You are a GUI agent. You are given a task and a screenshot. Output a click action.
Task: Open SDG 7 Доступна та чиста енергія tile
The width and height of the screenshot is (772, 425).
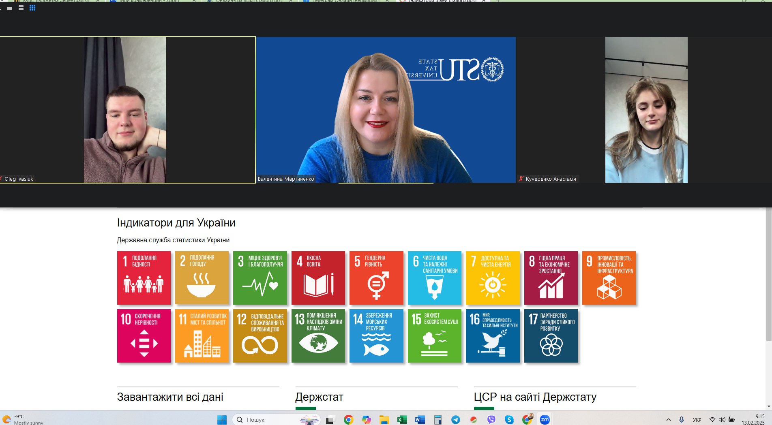tap(493, 278)
